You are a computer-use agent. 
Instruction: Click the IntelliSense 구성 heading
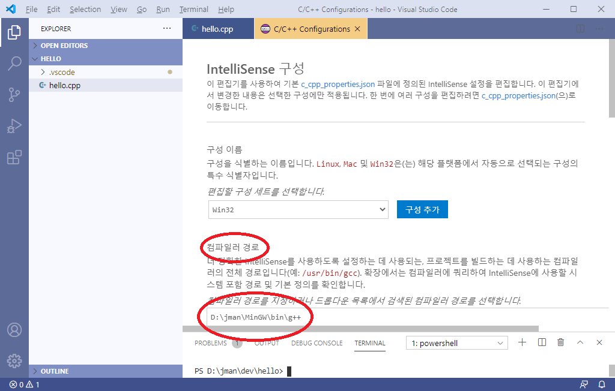point(255,69)
